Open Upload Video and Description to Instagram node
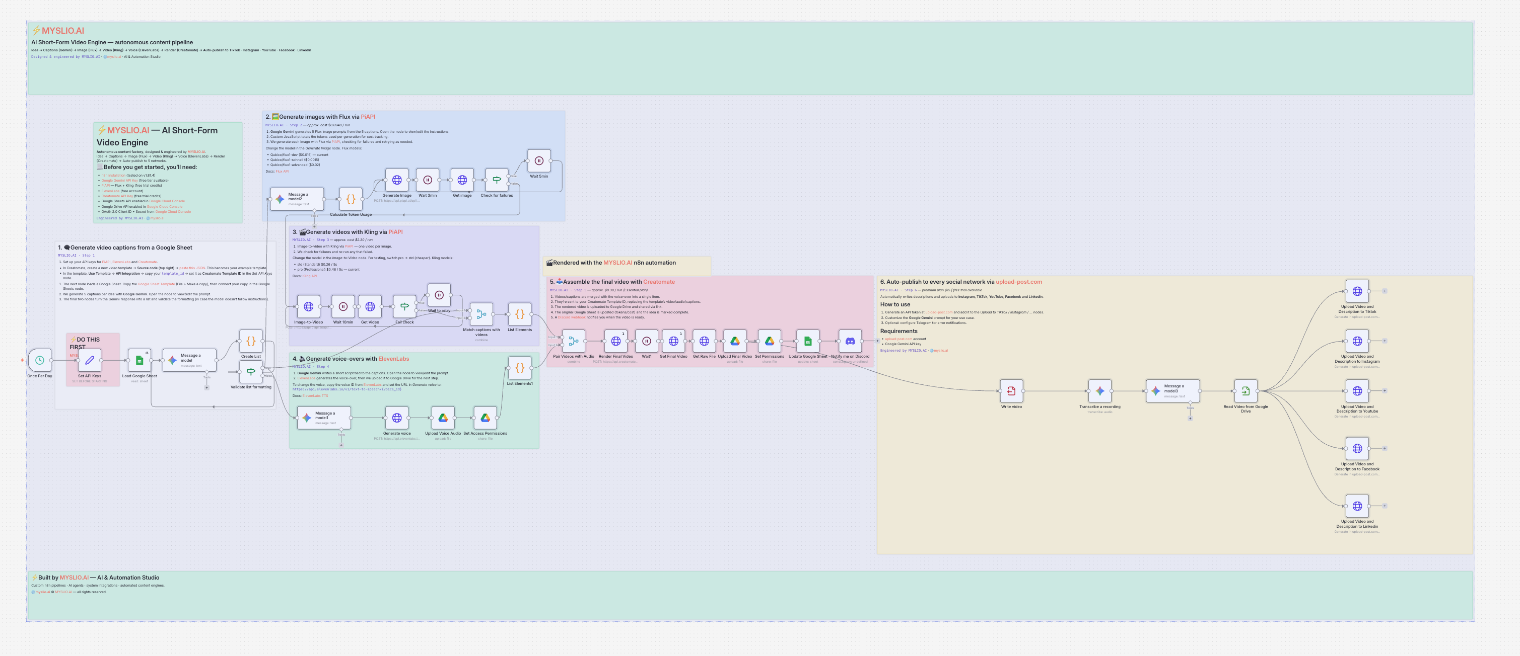 pyautogui.click(x=1357, y=341)
